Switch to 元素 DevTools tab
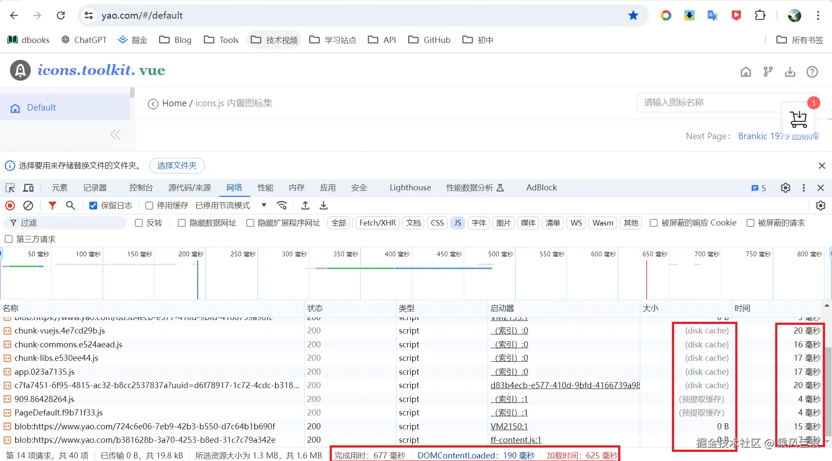The image size is (832, 461). point(59,188)
